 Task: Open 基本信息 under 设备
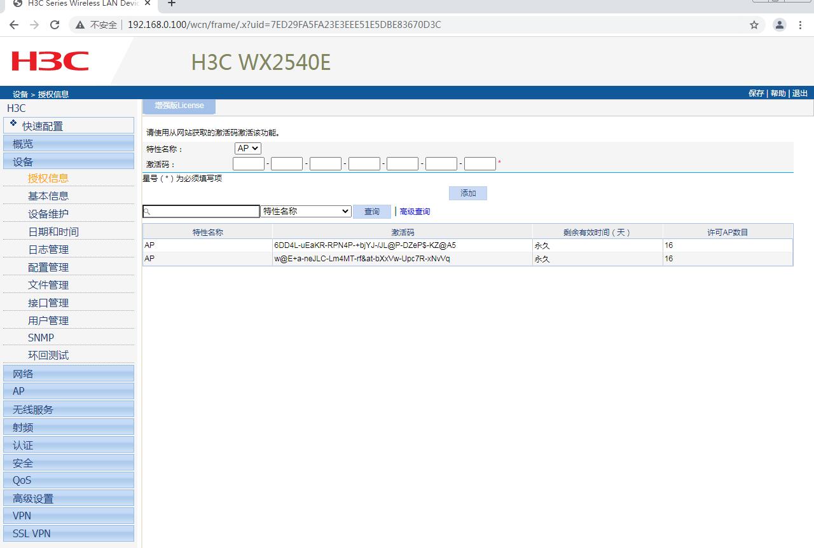pyautogui.click(x=48, y=196)
